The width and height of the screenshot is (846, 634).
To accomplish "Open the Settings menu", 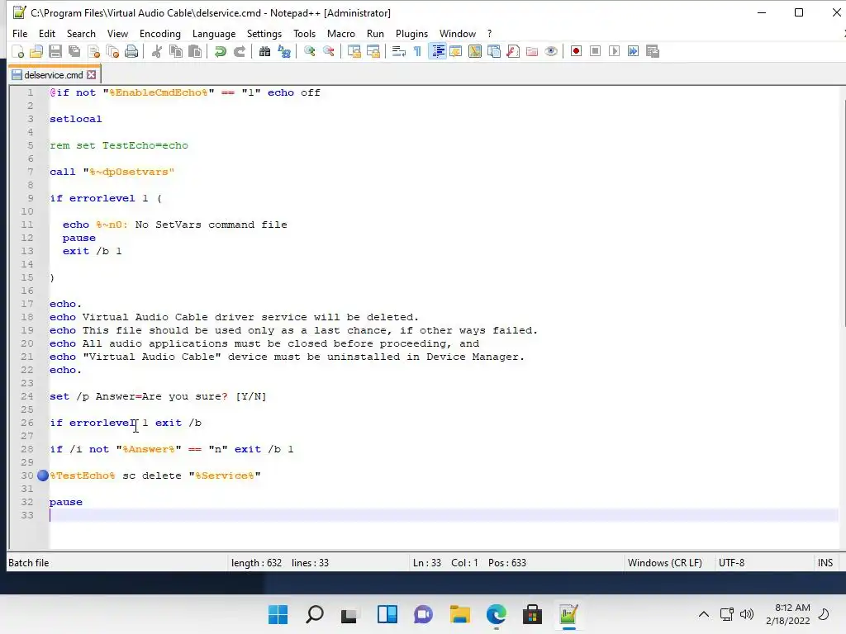I will click(264, 33).
